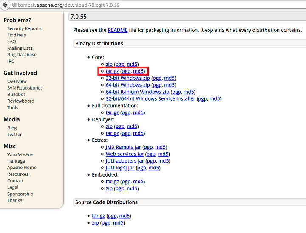Open Thanks sidebar link
Viewport: 306px width, 233px height.
pyautogui.click(x=14, y=200)
